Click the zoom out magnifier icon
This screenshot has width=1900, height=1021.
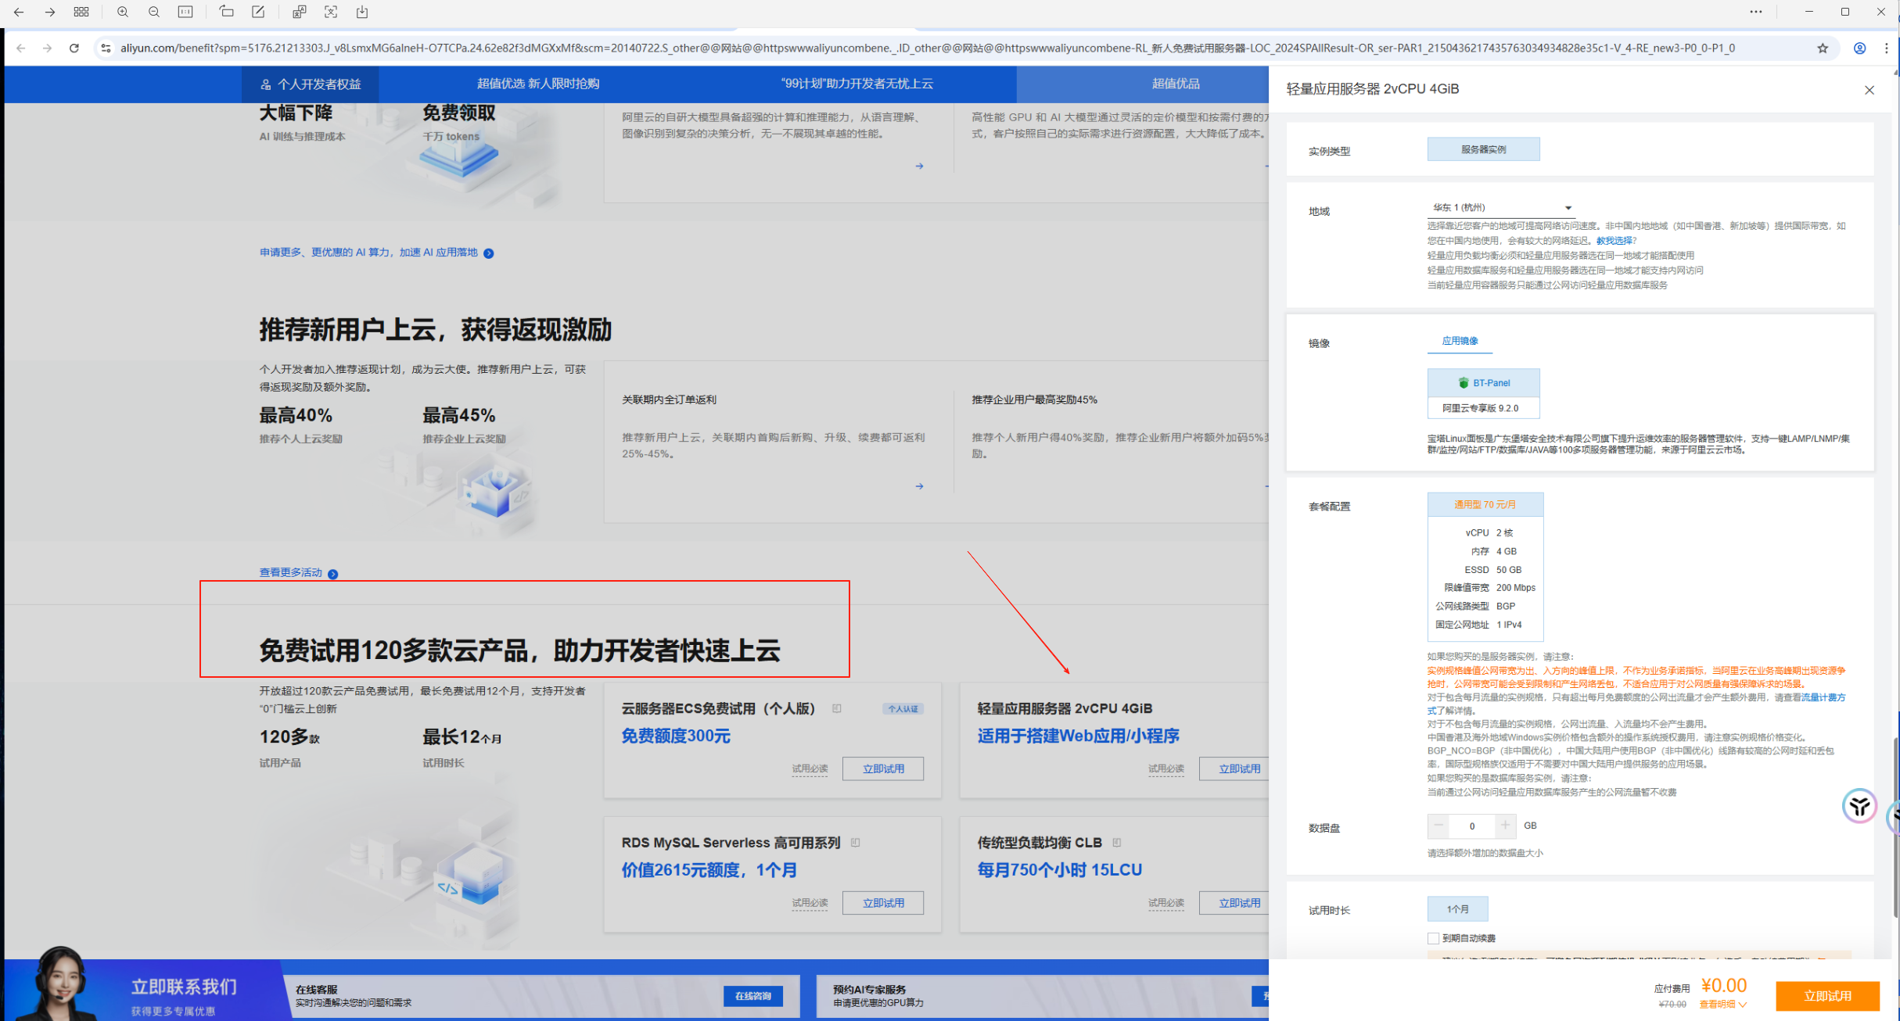[154, 12]
